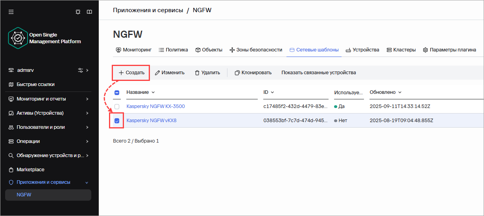This screenshot has width=484, height=216.
Task: Click Приложения и сервисы breadcrumb link
Action: (148, 10)
